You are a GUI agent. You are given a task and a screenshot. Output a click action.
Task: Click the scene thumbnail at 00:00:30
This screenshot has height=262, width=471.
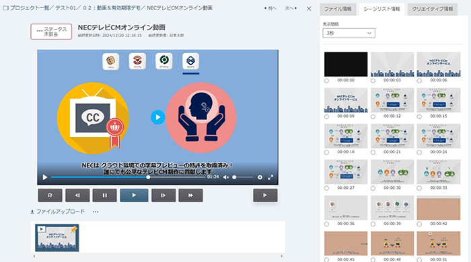(x=392, y=172)
